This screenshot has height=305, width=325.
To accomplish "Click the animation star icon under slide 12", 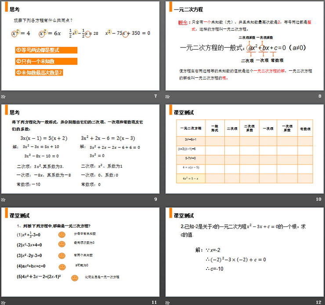I will click(x=167, y=303).
